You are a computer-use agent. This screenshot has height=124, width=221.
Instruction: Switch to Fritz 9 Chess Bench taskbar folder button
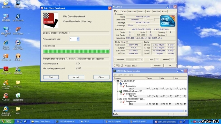[x=42, y=122]
